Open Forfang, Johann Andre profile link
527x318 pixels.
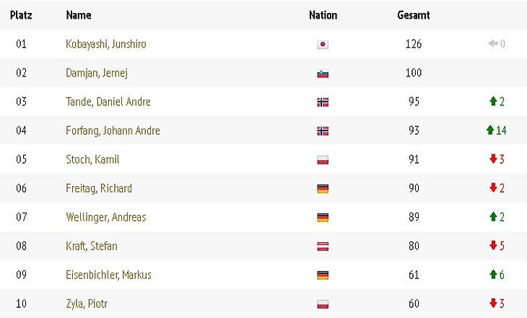click(x=113, y=131)
